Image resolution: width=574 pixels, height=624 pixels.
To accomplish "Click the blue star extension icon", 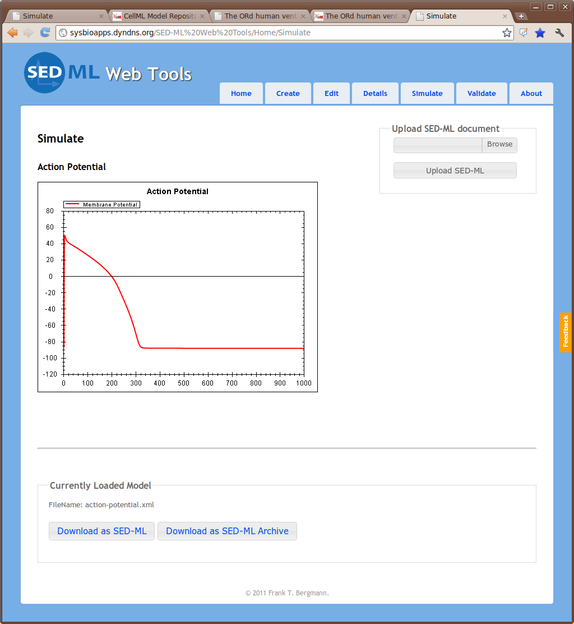I will (540, 33).
